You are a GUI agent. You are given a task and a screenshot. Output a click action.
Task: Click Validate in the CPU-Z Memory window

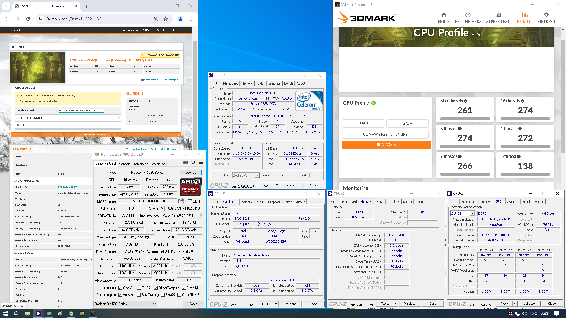(409, 304)
